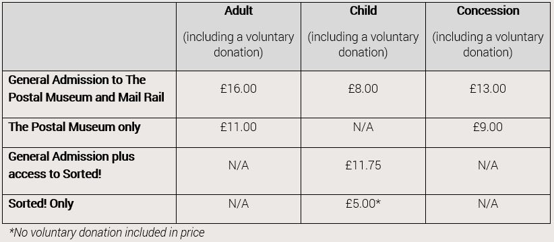The image size is (554, 242).
Task: Click the Concession column header
Action: pyautogui.click(x=488, y=11)
